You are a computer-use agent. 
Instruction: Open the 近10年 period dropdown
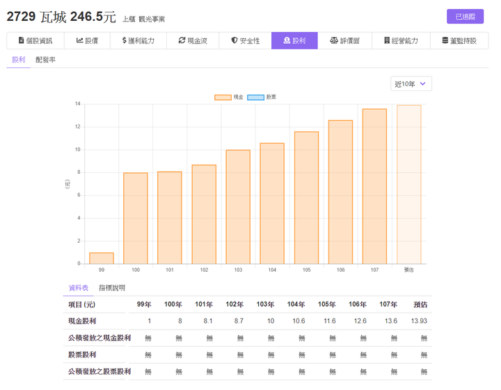tap(411, 83)
